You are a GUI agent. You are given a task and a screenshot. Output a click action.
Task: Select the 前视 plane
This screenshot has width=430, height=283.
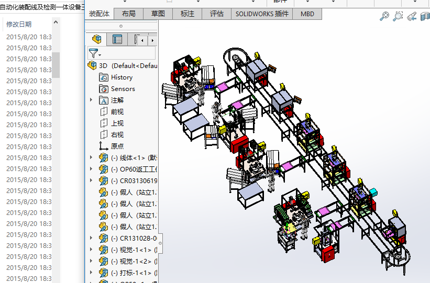point(117,112)
